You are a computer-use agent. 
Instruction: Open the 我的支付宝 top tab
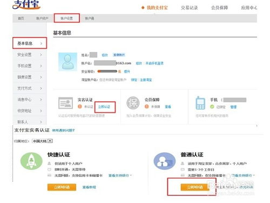[157, 8]
